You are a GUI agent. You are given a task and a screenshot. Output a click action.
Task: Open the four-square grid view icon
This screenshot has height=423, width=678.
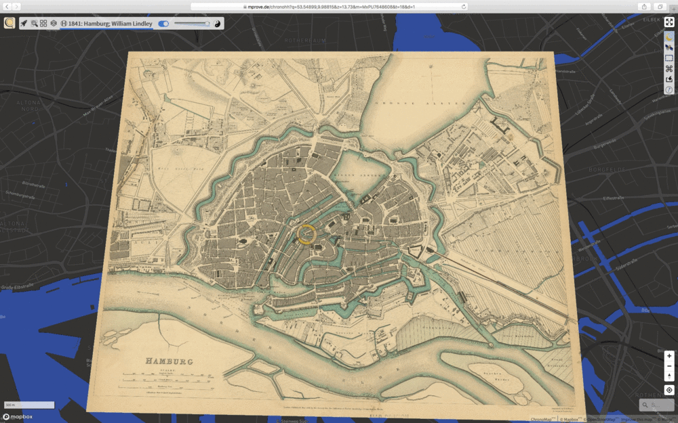point(43,24)
